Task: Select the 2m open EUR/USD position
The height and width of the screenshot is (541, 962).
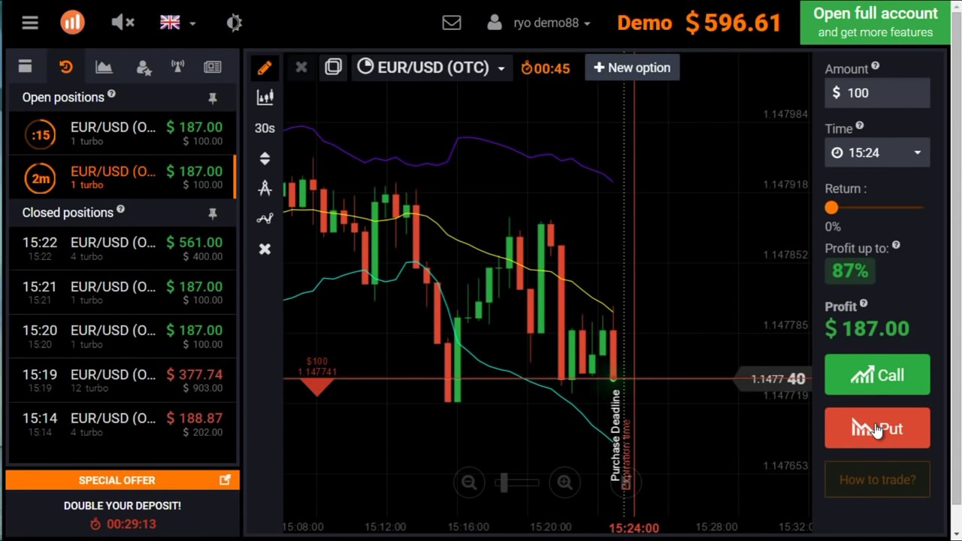Action: (x=123, y=177)
